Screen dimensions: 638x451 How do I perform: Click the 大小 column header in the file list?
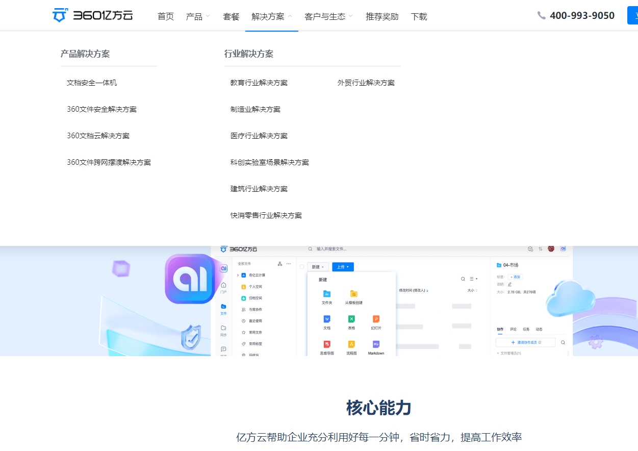pyautogui.click(x=472, y=290)
